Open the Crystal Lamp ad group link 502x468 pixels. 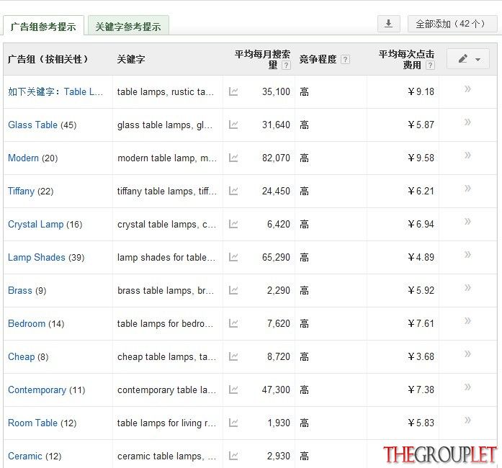click(x=35, y=224)
